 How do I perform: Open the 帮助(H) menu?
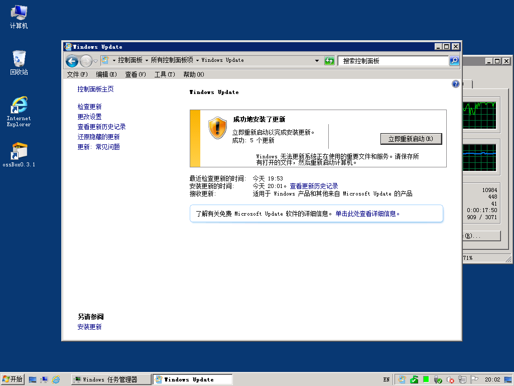click(194, 74)
